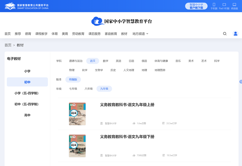Viewport: 242px width, 166px height.
Task: Click thumbs-up icon for 九年级下册 textbook
Action: coord(134,155)
